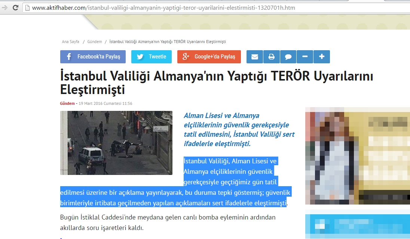Increase text size with the plus icon
410x239 pixels.
(321, 57)
